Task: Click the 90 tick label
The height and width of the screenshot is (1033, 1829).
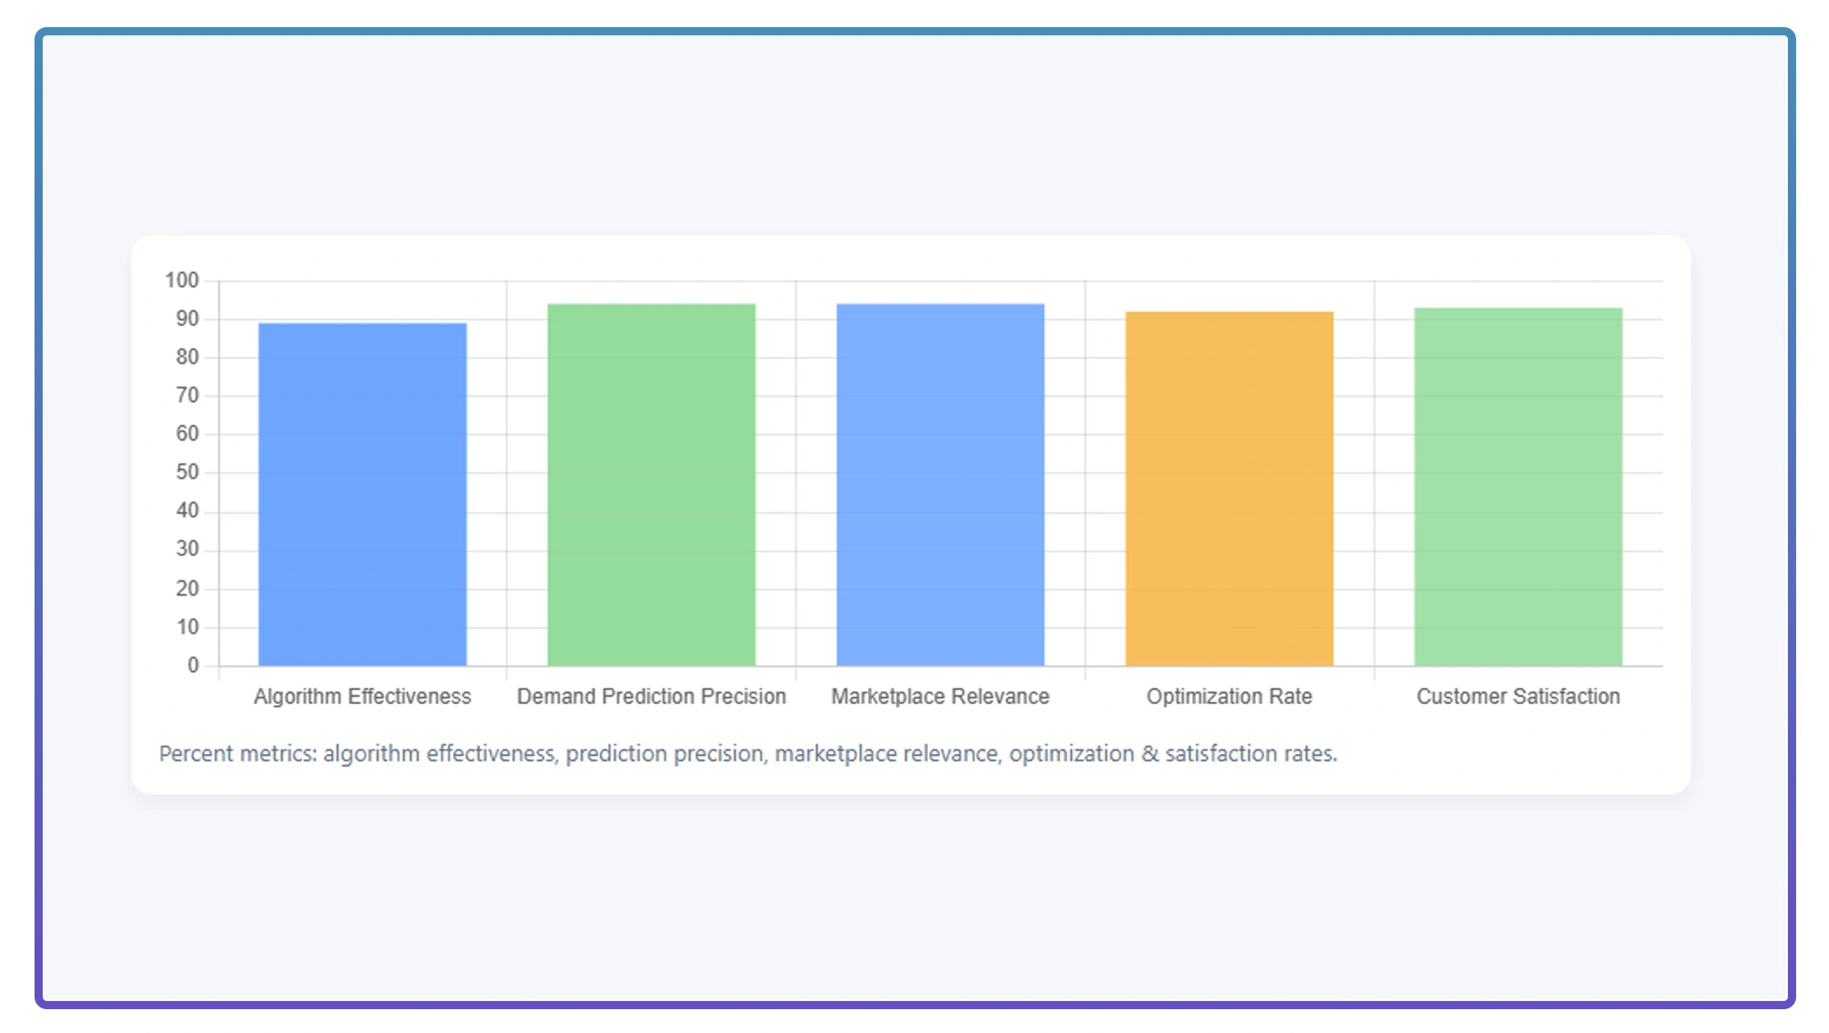Action: point(187,319)
